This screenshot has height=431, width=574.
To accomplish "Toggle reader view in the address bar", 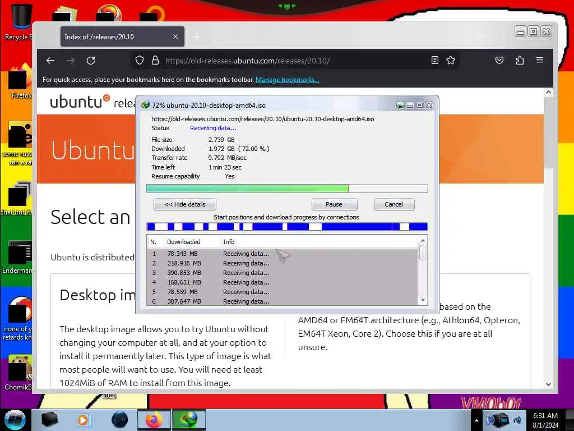I will click(x=434, y=60).
